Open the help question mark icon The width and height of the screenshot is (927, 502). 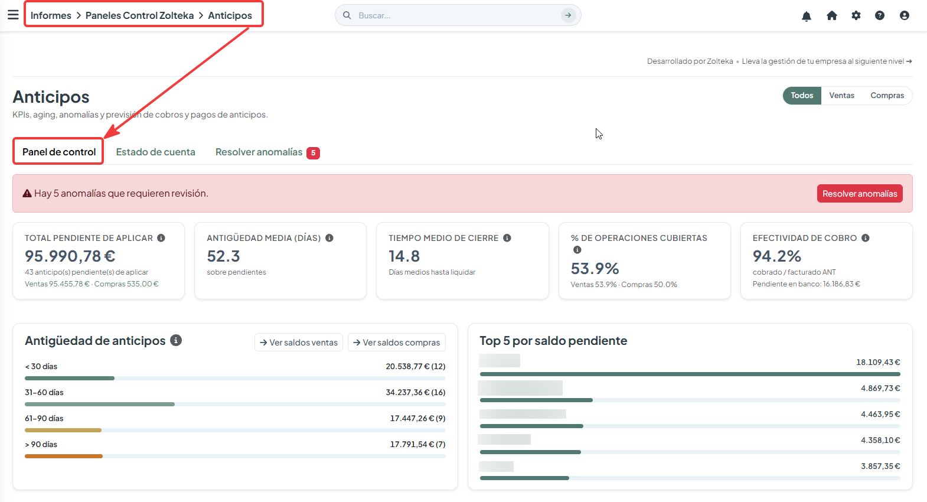[x=880, y=15]
